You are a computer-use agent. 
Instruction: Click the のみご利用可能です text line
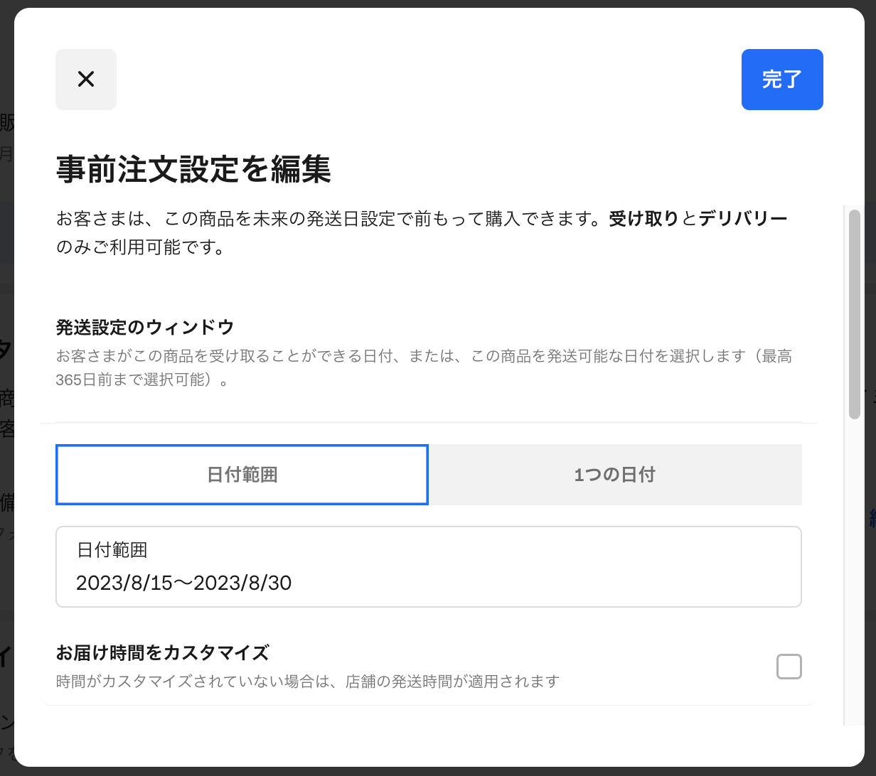pyautogui.click(x=140, y=248)
